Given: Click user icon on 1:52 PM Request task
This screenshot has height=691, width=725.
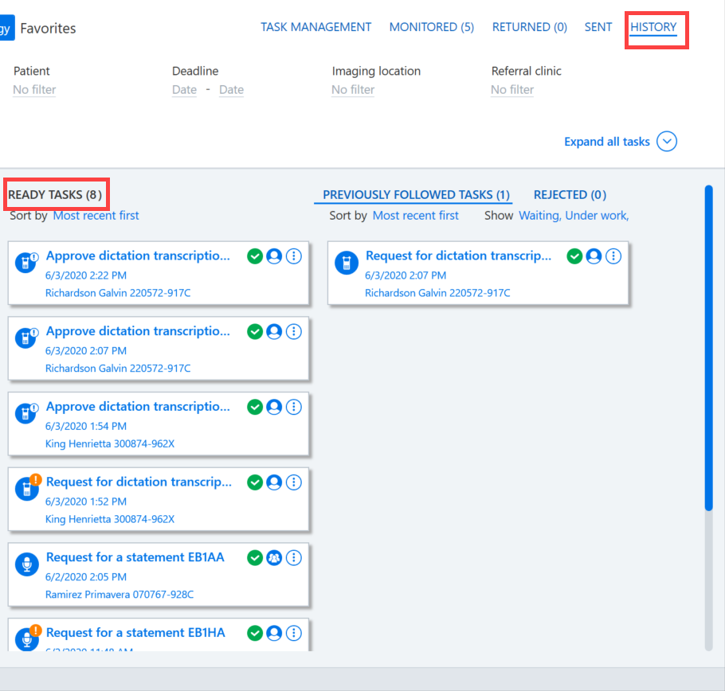Looking at the screenshot, I should (274, 482).
